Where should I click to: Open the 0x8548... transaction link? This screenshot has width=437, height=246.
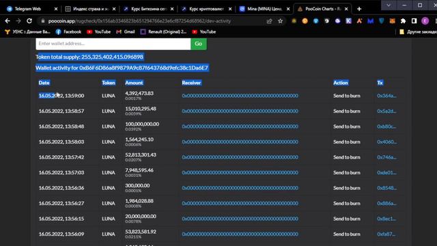[386, 188]
